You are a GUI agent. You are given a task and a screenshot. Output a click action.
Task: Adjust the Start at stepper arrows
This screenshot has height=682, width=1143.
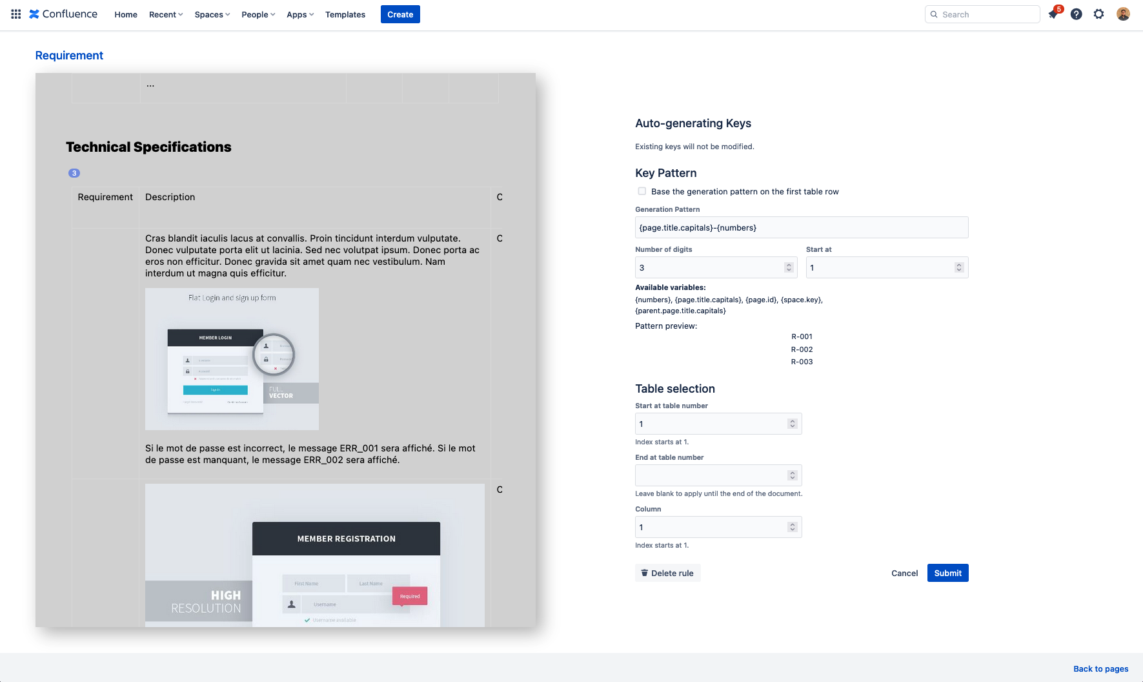pyautogui.click(x=958, y=267)
